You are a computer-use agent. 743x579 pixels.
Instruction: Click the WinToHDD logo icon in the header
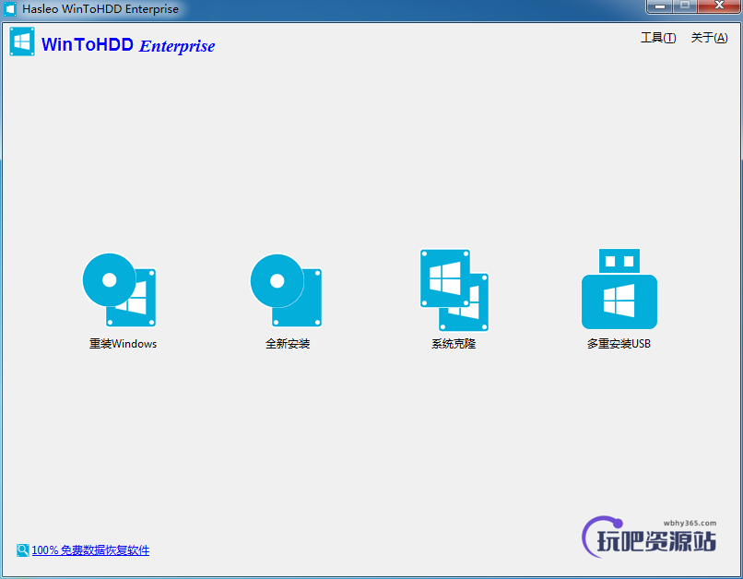click(22, 41)
